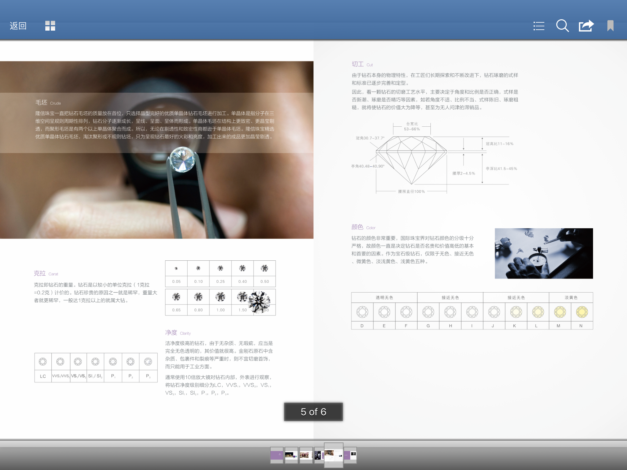627x470 pixels.
Task: Tap the 透明无色 color group header
Action: click(384, 297)
